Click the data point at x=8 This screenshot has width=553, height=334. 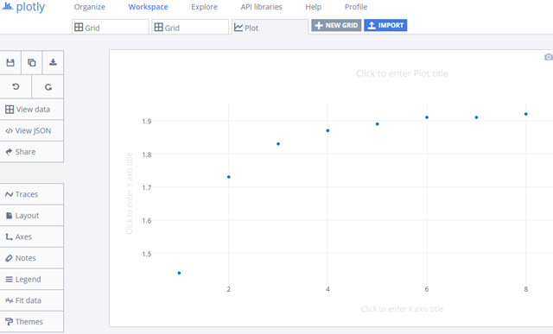pyautogui.click(x=526, y=114)
